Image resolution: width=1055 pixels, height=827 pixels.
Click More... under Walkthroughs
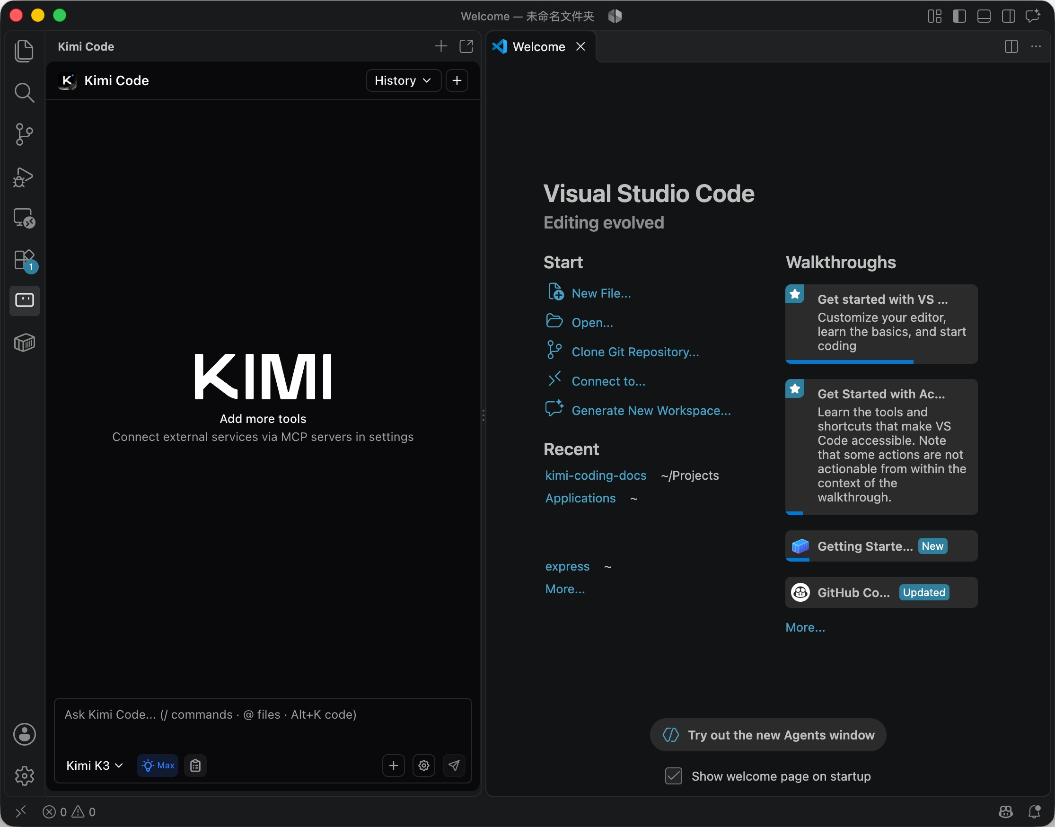coord(805,627)
